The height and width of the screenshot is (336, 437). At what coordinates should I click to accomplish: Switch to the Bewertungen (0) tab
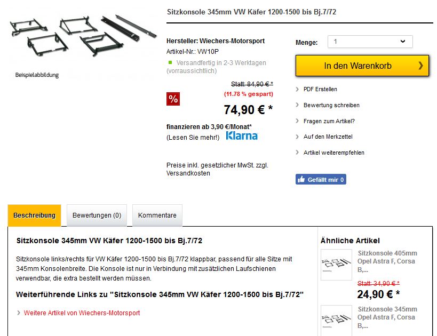(97, 215)
